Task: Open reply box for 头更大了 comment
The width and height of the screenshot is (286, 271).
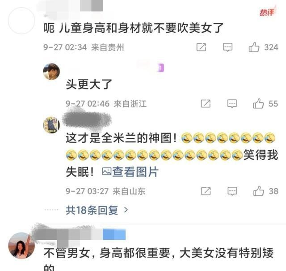Action: tap(232, 104)
